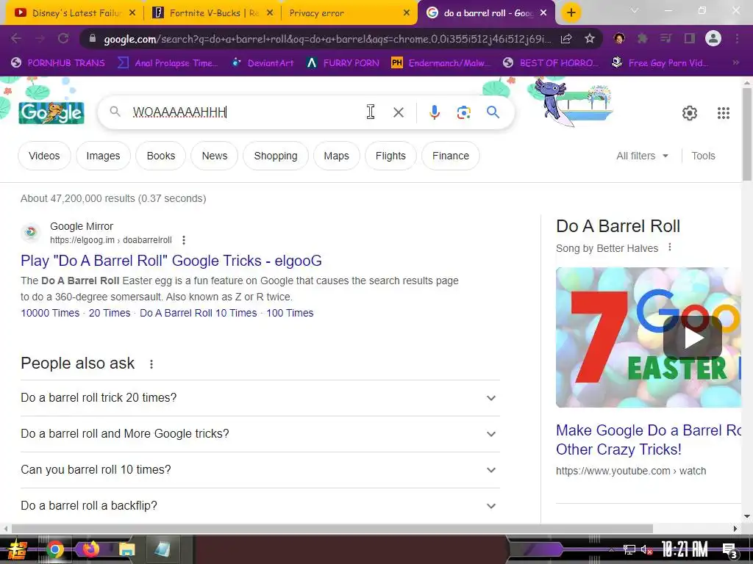This screenshot has width=753, height=564.
Task: Open the notifications action center icon
Action: pos(730,550)
